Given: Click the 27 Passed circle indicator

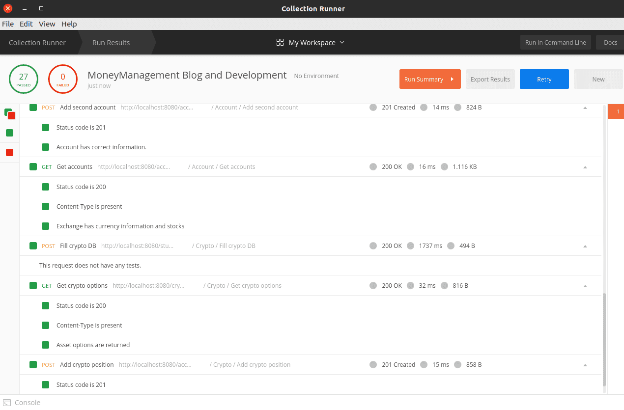Looking at the screenshot, I should (x=24, y=79).
